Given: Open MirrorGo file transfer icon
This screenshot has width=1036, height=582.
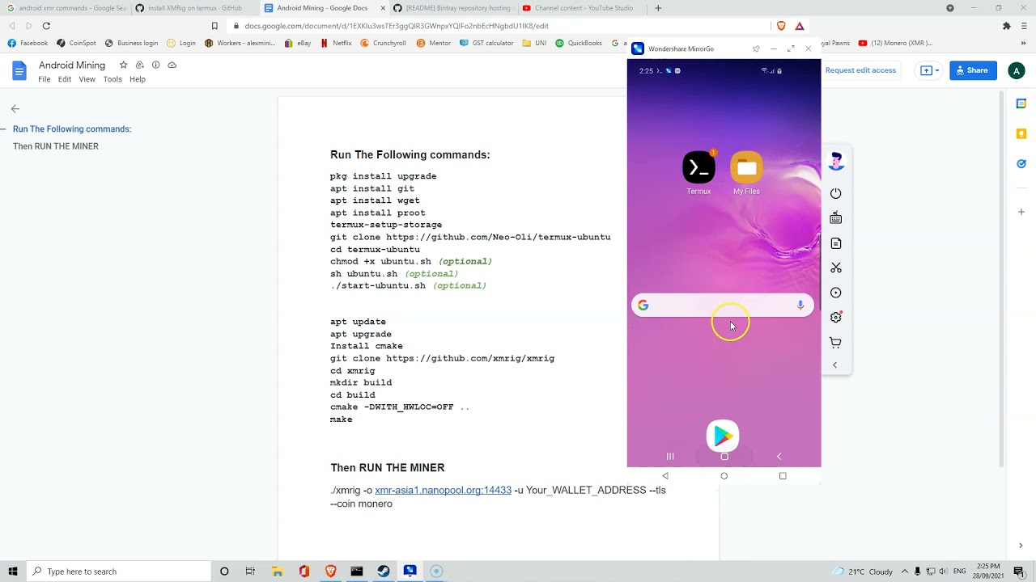Looking at the screenshot, I should click(x=836, y=243).
